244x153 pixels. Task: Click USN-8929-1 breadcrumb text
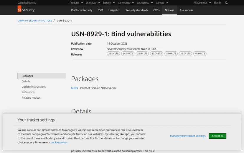(64, 21)
